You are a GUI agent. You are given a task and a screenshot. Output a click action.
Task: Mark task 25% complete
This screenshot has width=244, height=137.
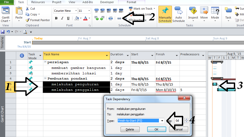102,11
